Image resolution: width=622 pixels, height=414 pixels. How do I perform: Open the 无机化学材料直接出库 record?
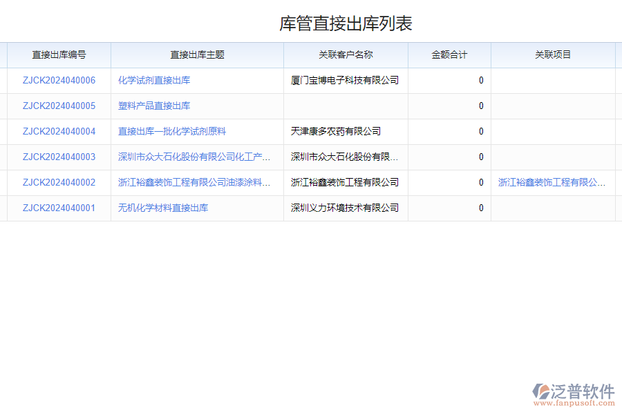164,208
